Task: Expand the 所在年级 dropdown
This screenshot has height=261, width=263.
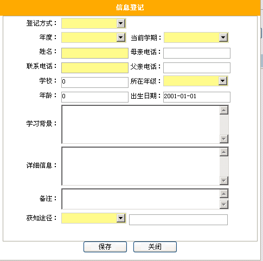Action: 196,81
